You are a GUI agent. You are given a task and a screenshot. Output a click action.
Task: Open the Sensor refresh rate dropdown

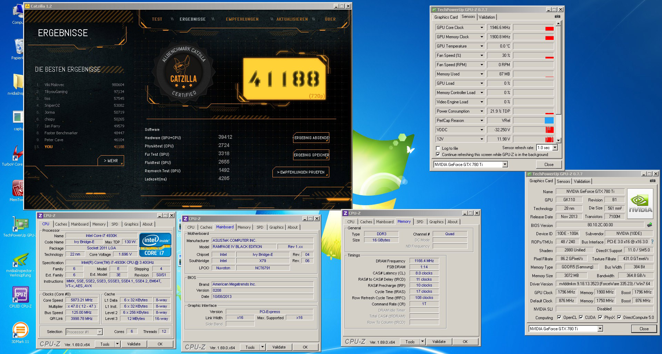pyautogui.click(x=555, y=148)
